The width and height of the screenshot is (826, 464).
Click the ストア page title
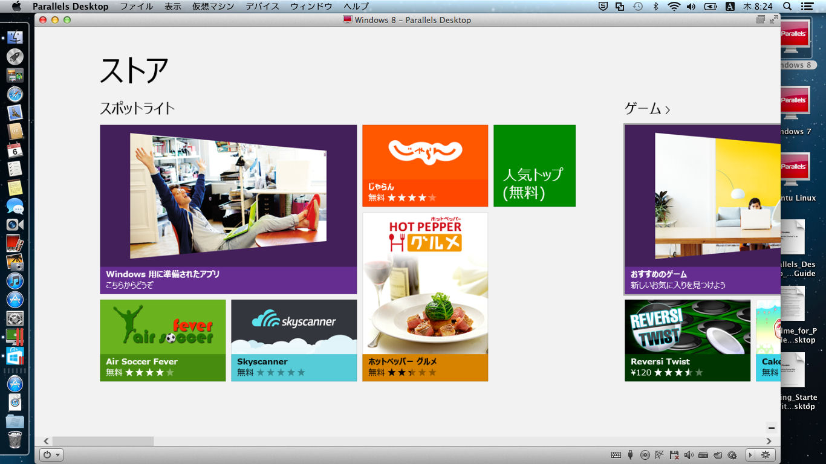(x=134, y=70)
